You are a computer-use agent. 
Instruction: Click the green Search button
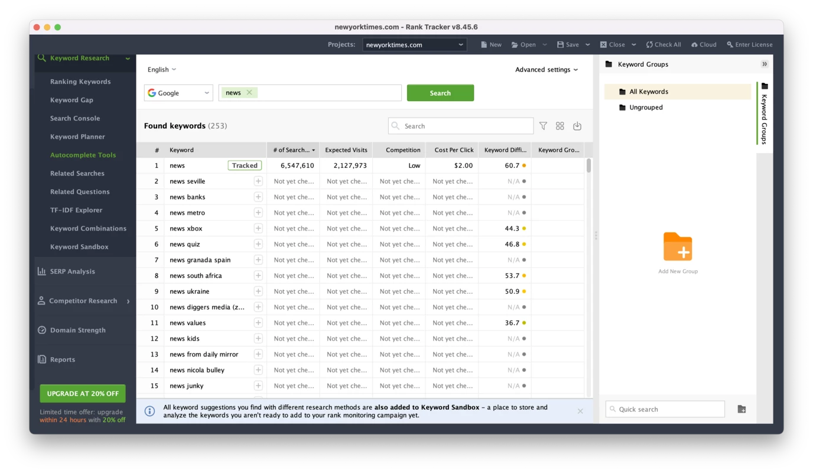click(x=440, y=93)
